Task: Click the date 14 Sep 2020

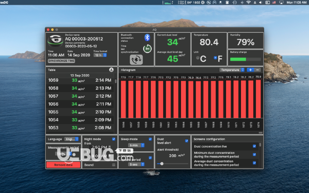Action: (x=79, y=55)
